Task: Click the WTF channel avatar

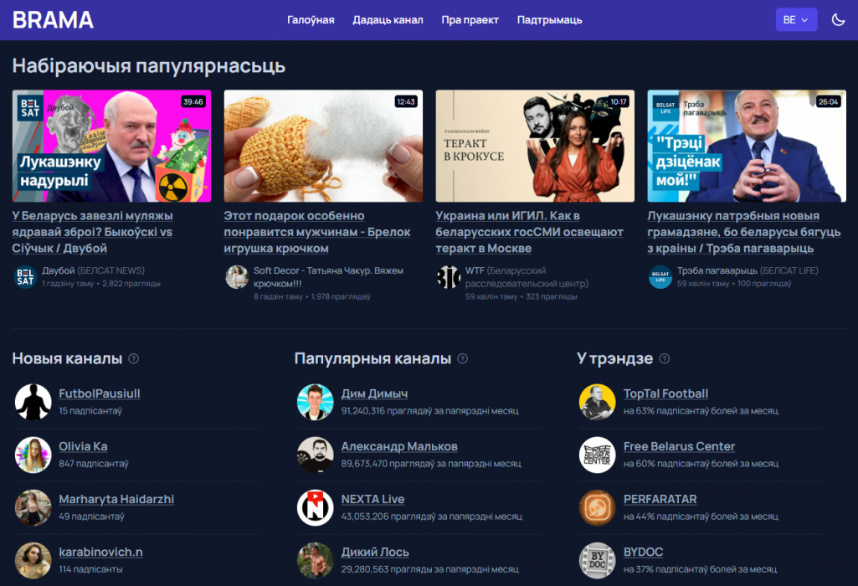Action: (449, 277)
